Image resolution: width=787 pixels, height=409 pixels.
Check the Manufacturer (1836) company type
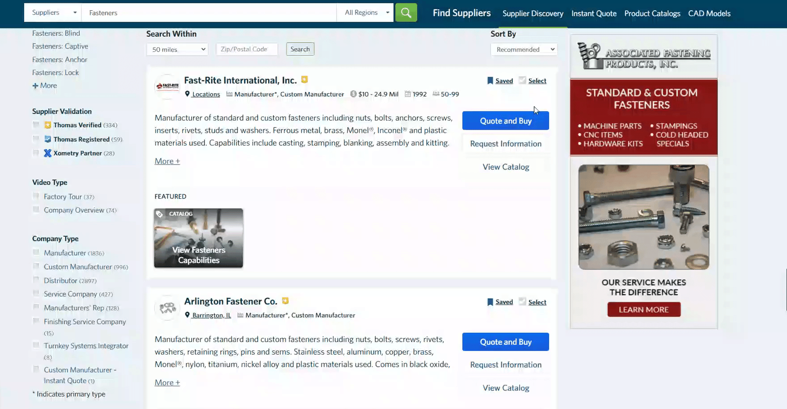pyautogui.click(x=36, y=252)
